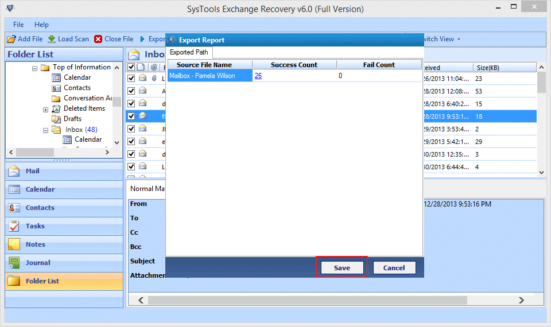Click the Source File Name column header

tap(210, 65)
